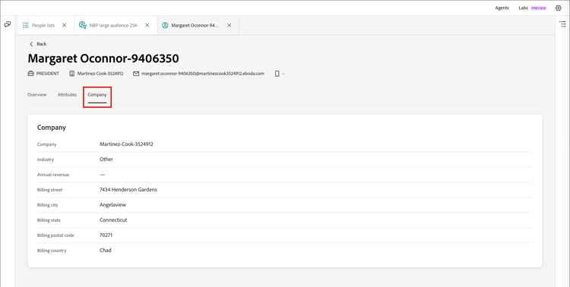The width and height of the screenshot is (570, 287).
Task: Click the Billing street field label
Action: point(50,190)
